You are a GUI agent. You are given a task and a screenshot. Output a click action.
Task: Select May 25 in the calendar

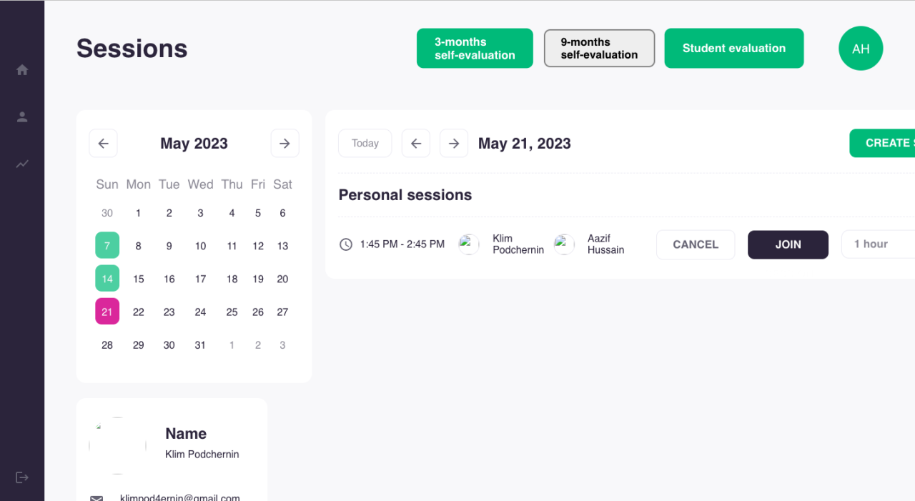coord(232,312)
